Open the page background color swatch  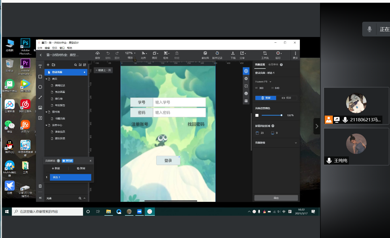[257, 115]
